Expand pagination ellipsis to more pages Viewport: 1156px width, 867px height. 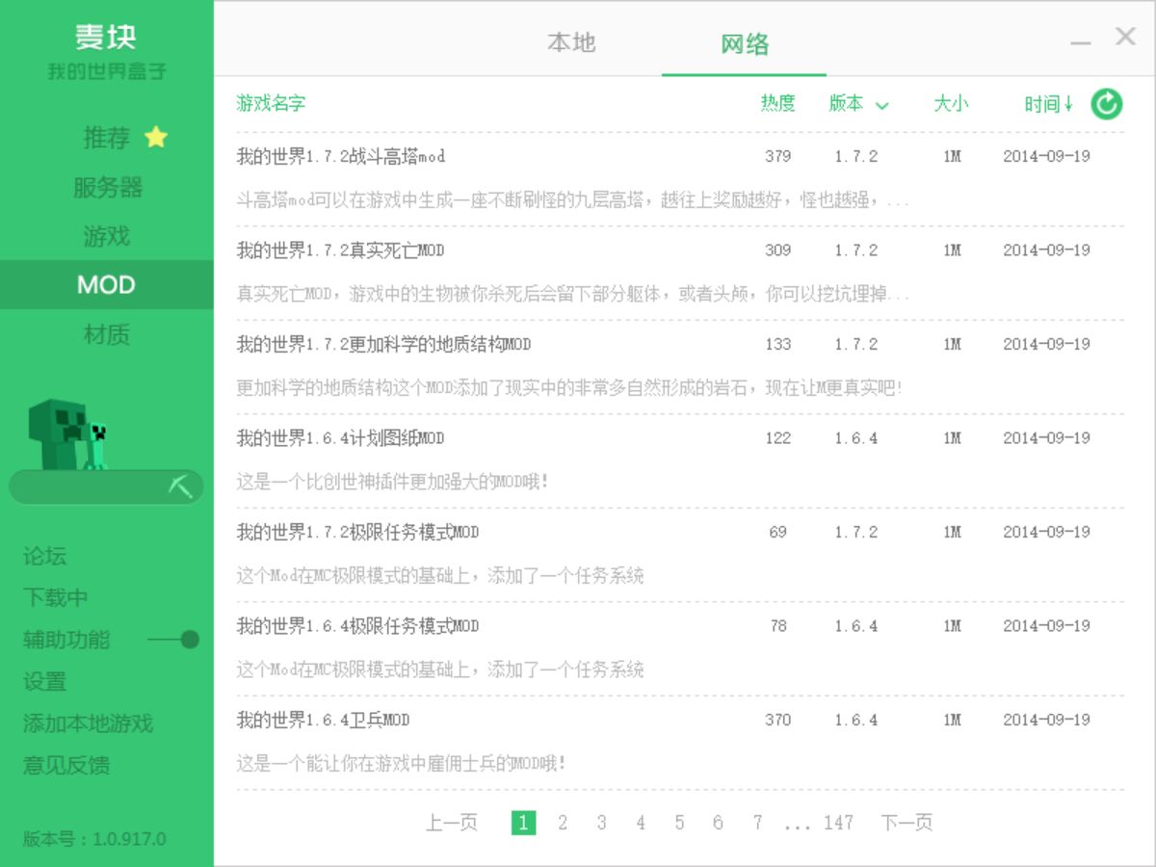798,823
